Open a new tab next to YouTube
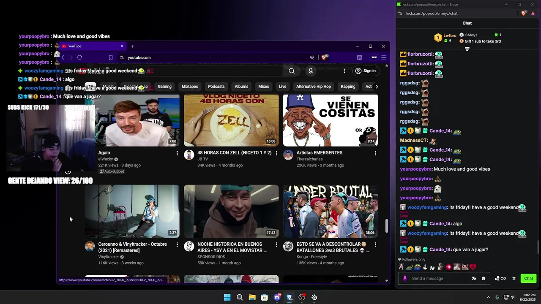The height and width of the screenshot is (304, 541). click(x=132, y=46)
